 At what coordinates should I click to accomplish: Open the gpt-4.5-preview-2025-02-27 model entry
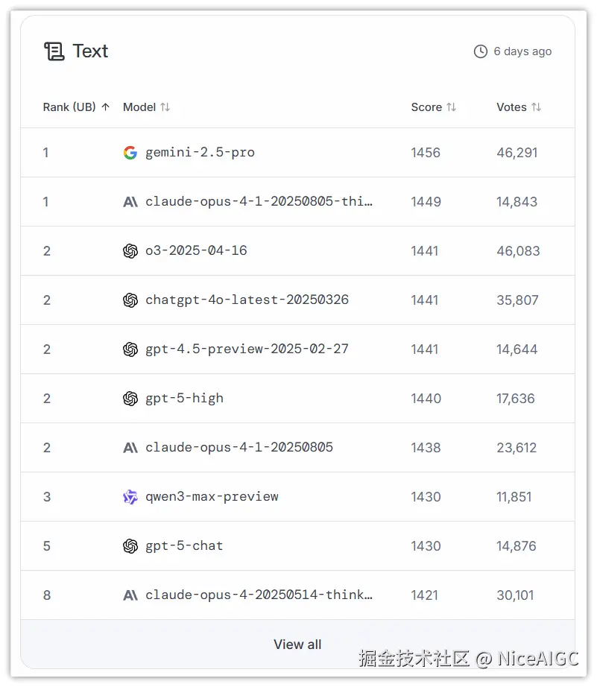pos(247,349)
